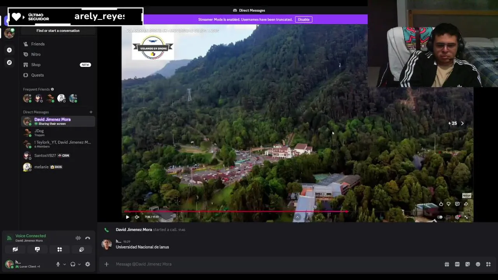Open the emoji picker
This screenshot has width=498, height=280.
point(478,264)
